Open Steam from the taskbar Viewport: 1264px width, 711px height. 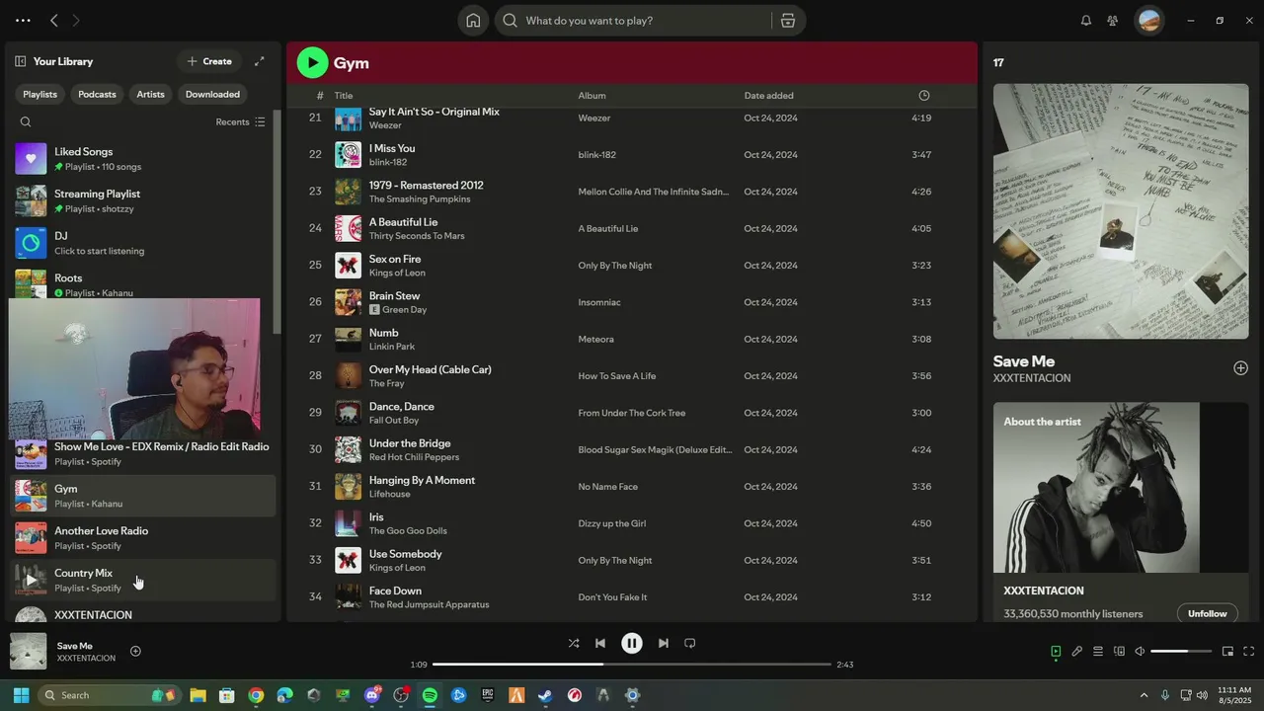pyautogui.click(x=545, y=695)
